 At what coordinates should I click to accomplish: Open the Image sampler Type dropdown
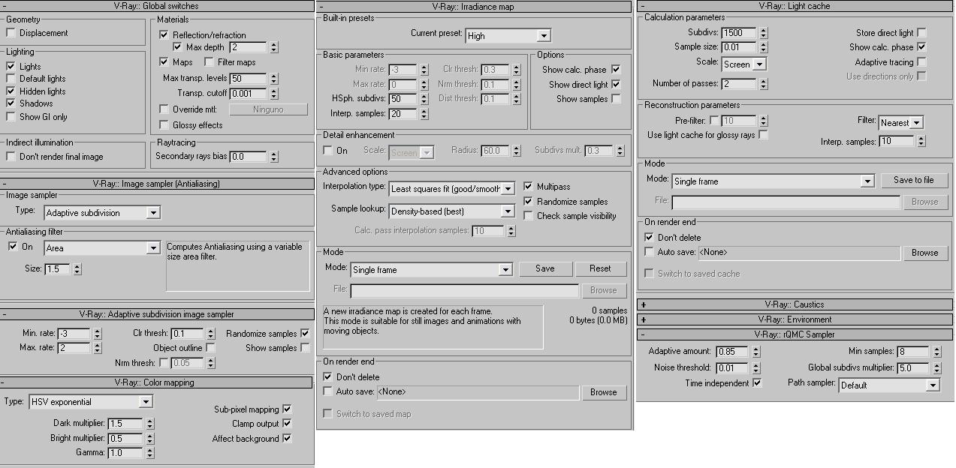102,213
